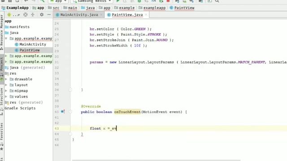
Task: Collapse the first app.example.examp package
Action: (x=6, y=38)
